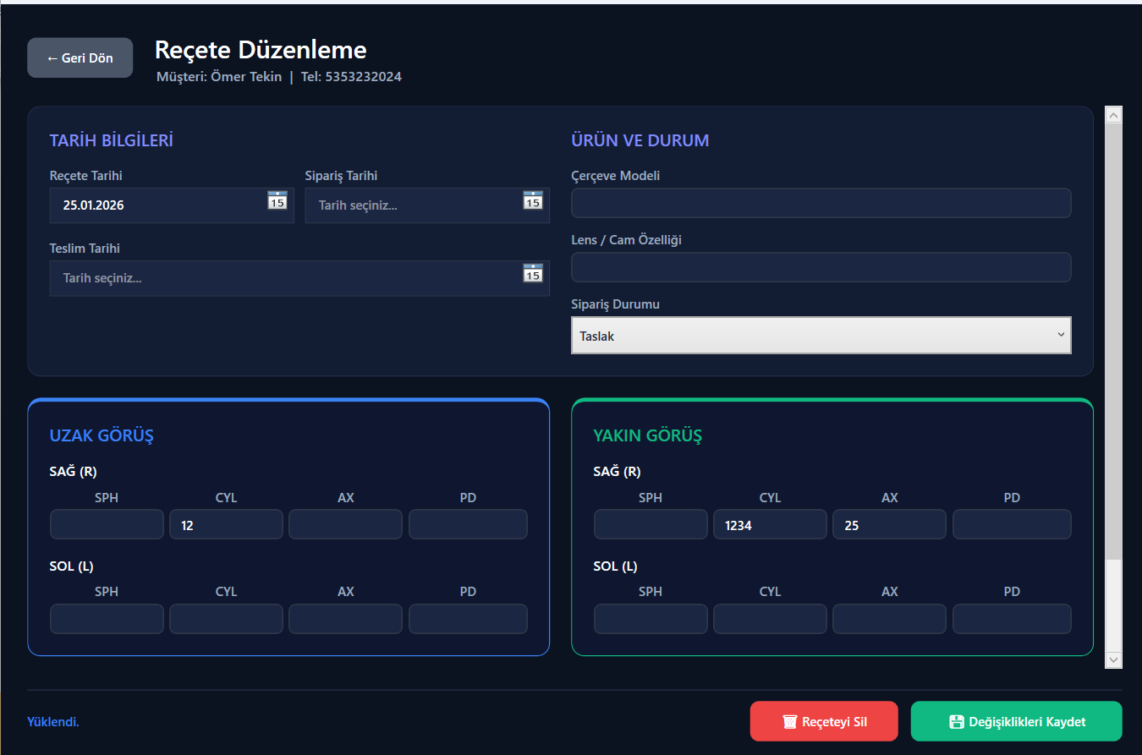
Task: Click Uzak Görüş left-eye SPH field
Action: pyautogui.click(x=107, y=619)
